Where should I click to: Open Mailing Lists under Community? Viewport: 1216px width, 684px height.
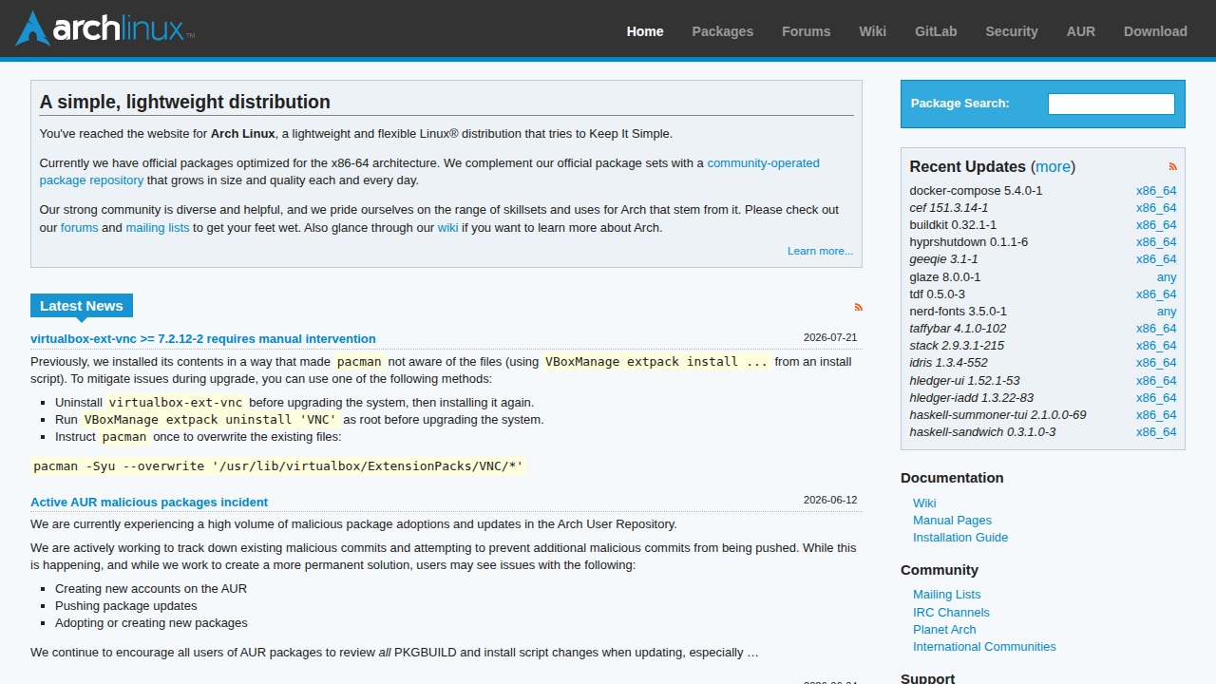946,595
